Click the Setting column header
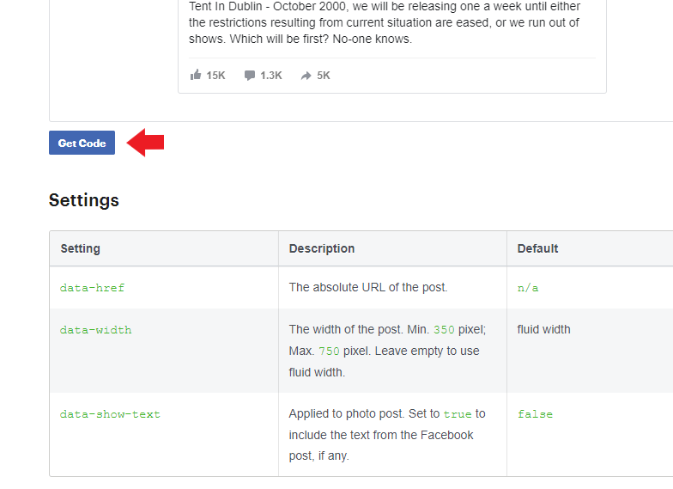 [x=81, y=248]
